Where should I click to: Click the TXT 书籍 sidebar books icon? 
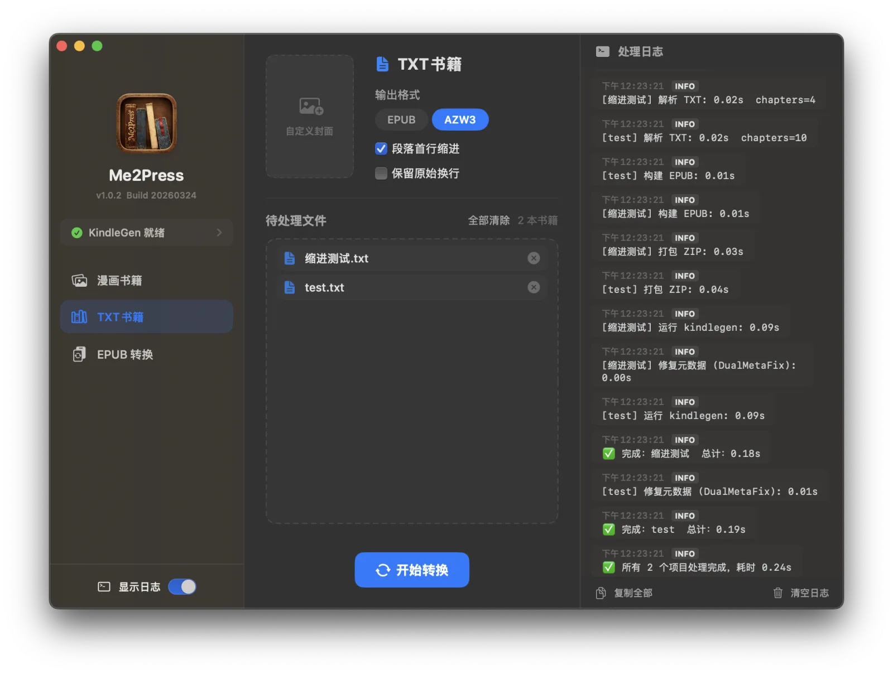pos(79,317)
